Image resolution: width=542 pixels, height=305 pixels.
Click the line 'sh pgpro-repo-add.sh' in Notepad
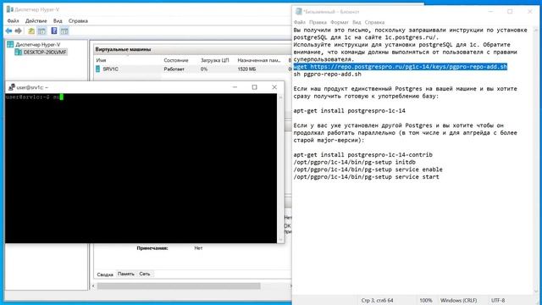328,74
